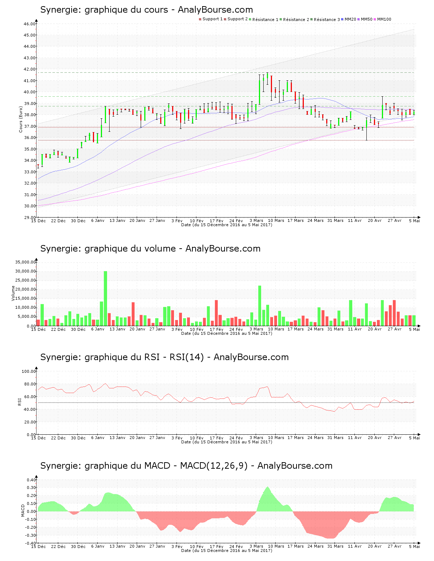Select the "MM20" legend label
Viewport: 434px width, 561px height.
[x=350, y=19]
